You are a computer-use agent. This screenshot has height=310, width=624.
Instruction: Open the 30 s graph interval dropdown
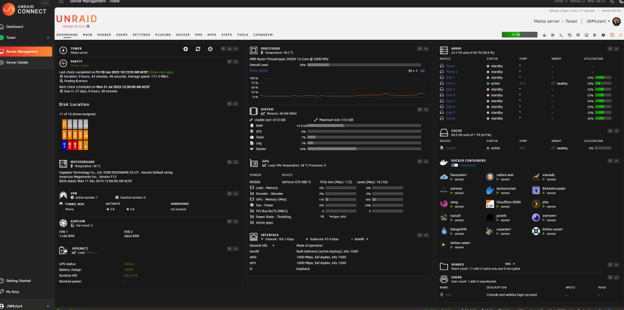tap(412, 71)
